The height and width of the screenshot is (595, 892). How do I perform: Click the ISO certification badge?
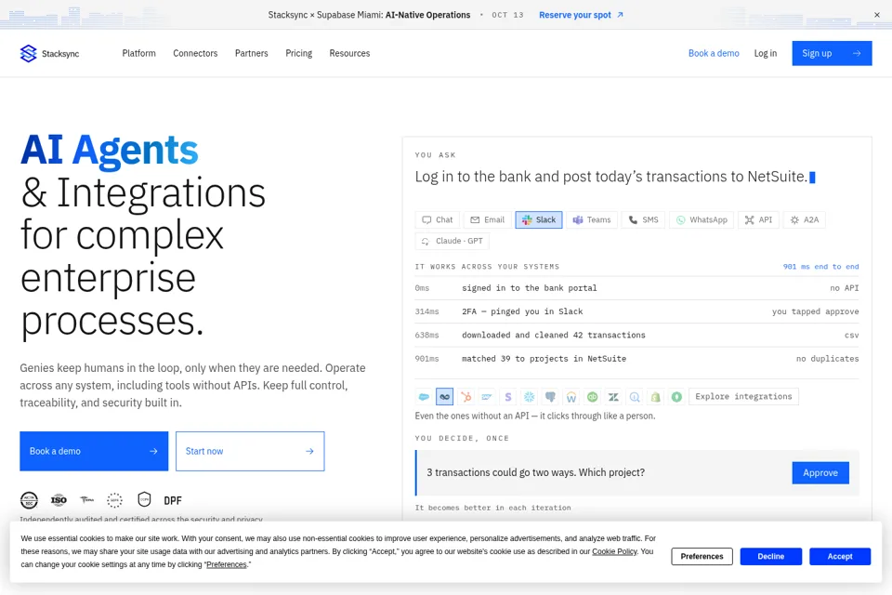tap(59, 500)
